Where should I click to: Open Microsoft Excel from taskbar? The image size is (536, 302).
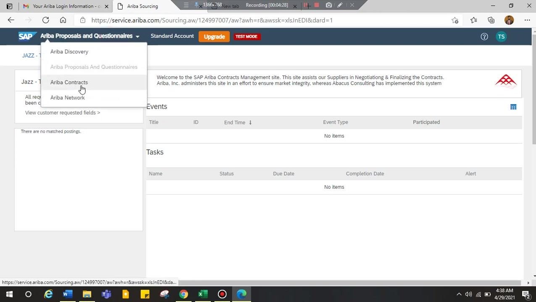click(x=202, y=294)
